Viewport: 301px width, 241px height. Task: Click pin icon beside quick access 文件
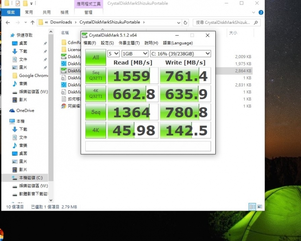[x=45, y=59]
